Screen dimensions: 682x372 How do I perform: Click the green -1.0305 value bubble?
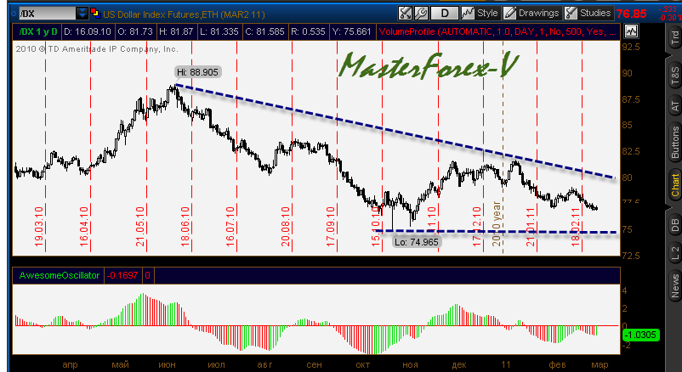click(641, 335)
